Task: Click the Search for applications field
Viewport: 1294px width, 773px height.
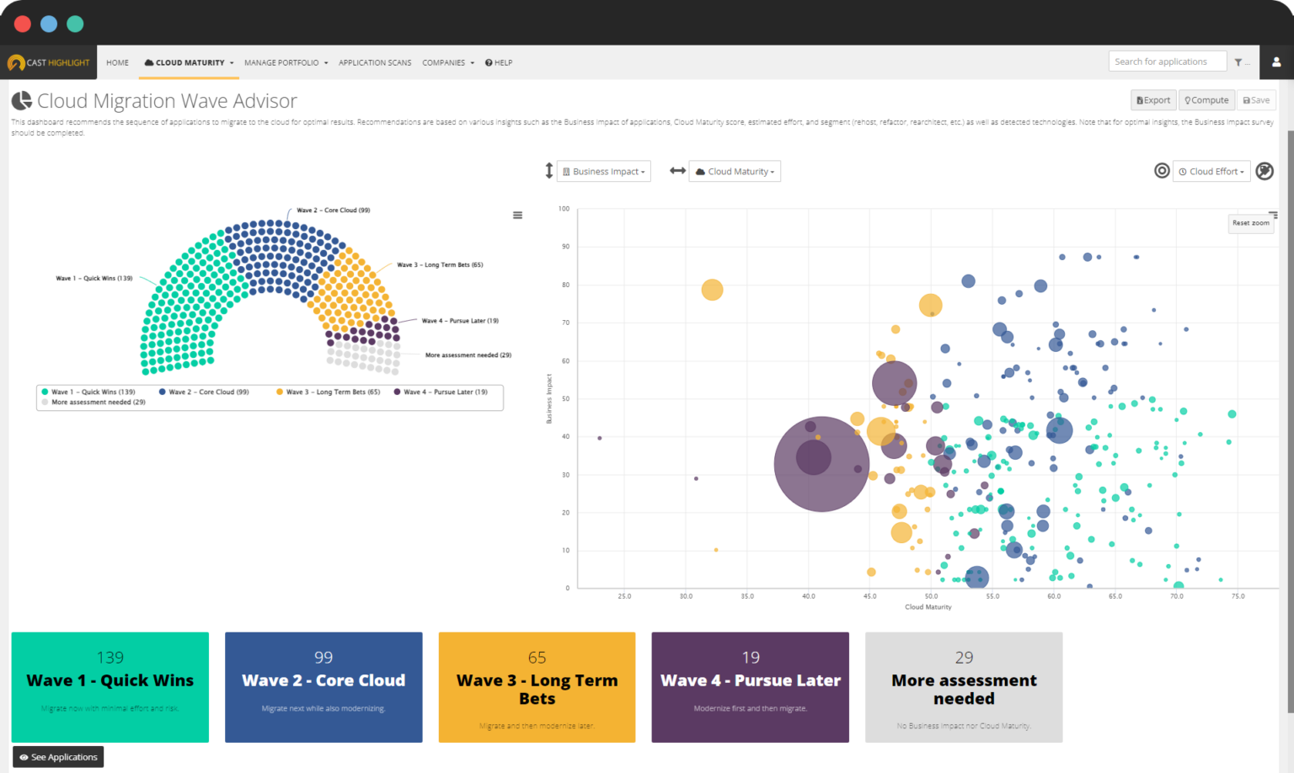Action: pos(1167,61)
